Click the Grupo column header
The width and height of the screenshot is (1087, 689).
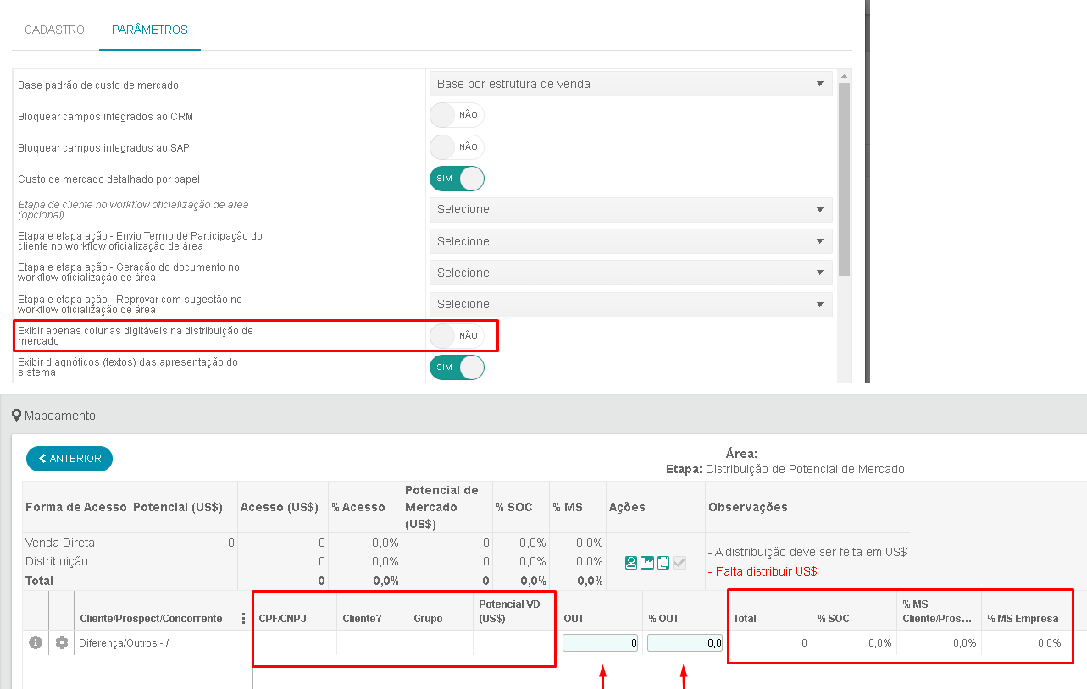coord(429,619)
